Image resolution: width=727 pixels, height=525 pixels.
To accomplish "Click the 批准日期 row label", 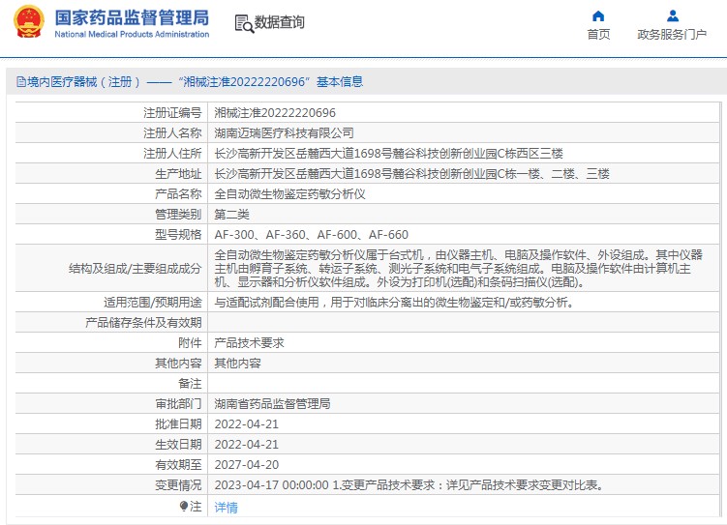I will [x=178, y=424].
